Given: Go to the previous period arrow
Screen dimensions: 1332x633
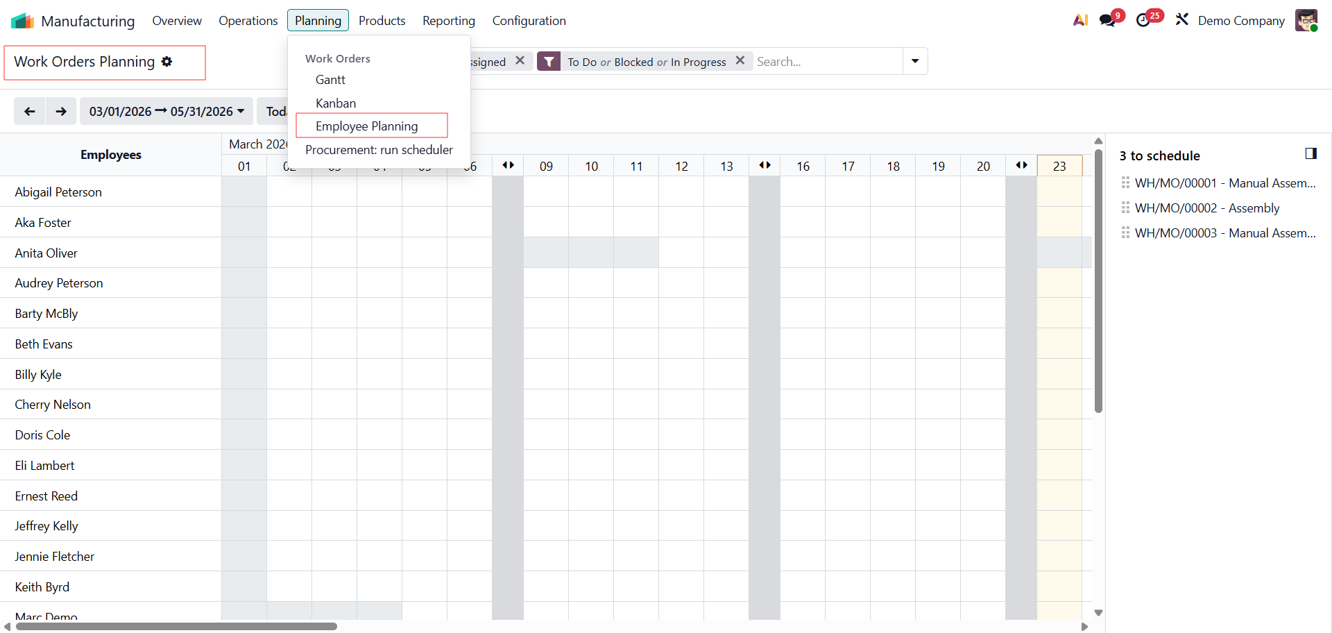Looking at the screenshot, I should pyautogui.click(x=30, y=112).
